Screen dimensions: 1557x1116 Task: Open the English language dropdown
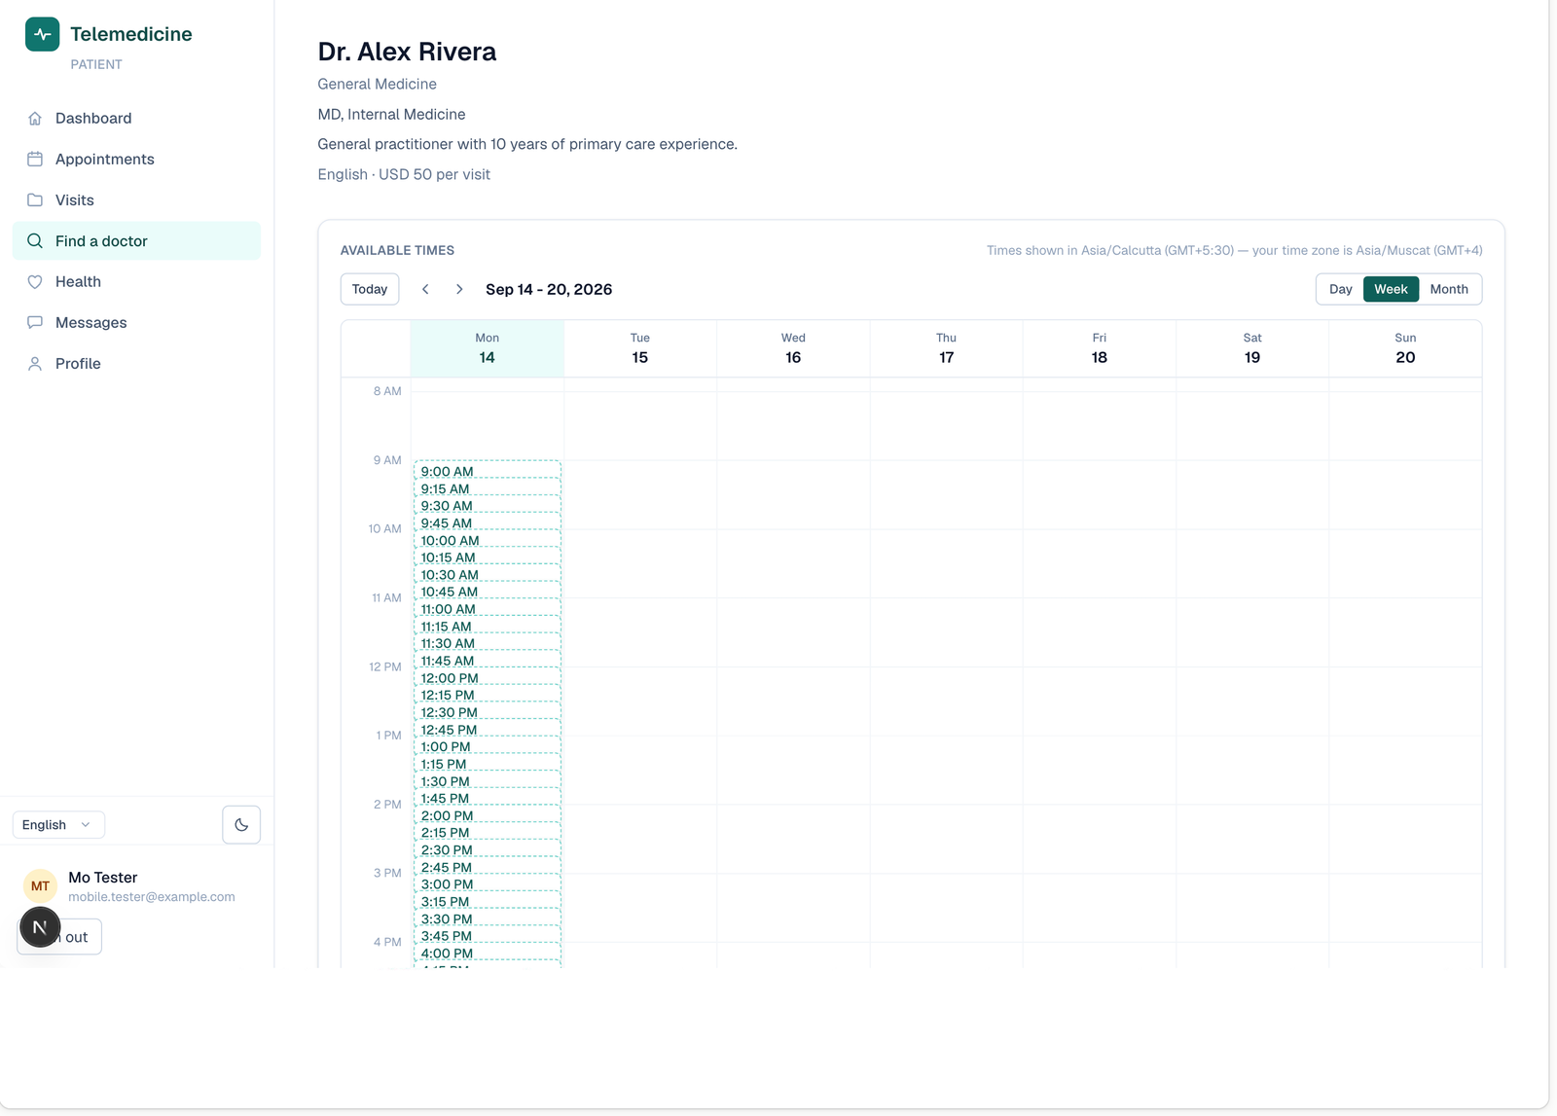[x=58, y=824]
